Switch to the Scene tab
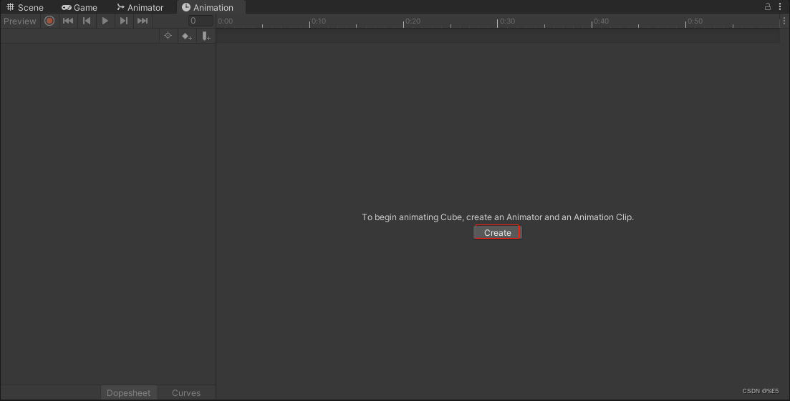The height and width of the screenshot is (401, 790). tap(24, 7)
